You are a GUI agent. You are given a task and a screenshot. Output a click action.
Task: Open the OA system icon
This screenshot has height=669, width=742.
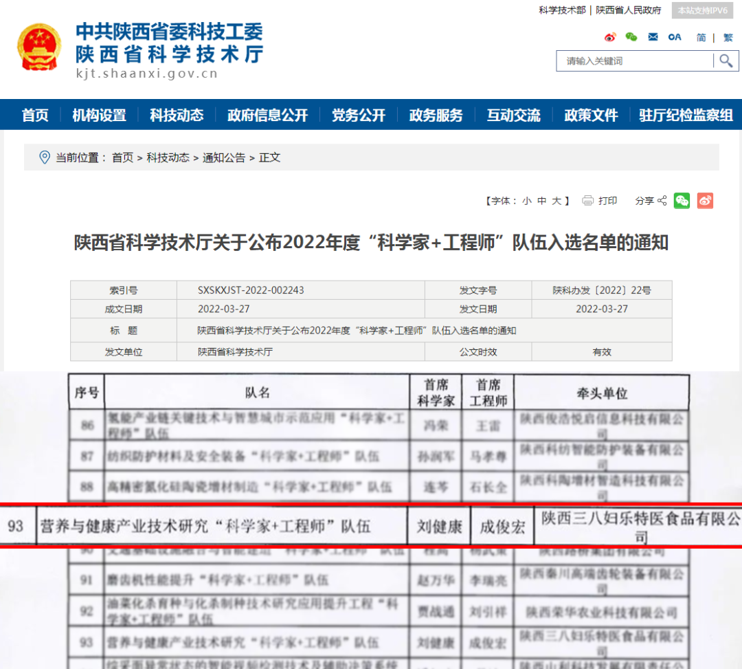[x=675, y=37]
